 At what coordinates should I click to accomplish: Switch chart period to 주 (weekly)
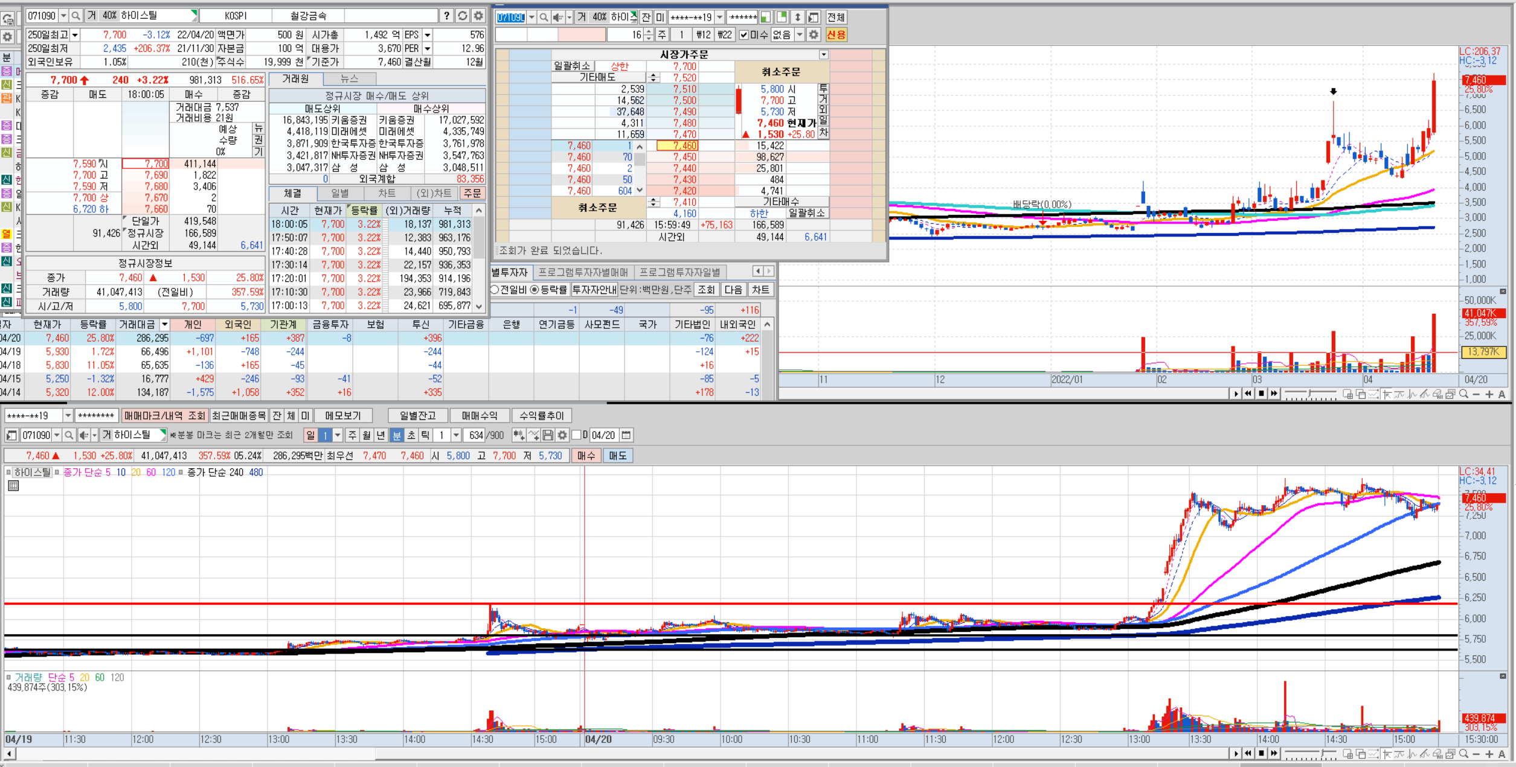click(352, 435)
